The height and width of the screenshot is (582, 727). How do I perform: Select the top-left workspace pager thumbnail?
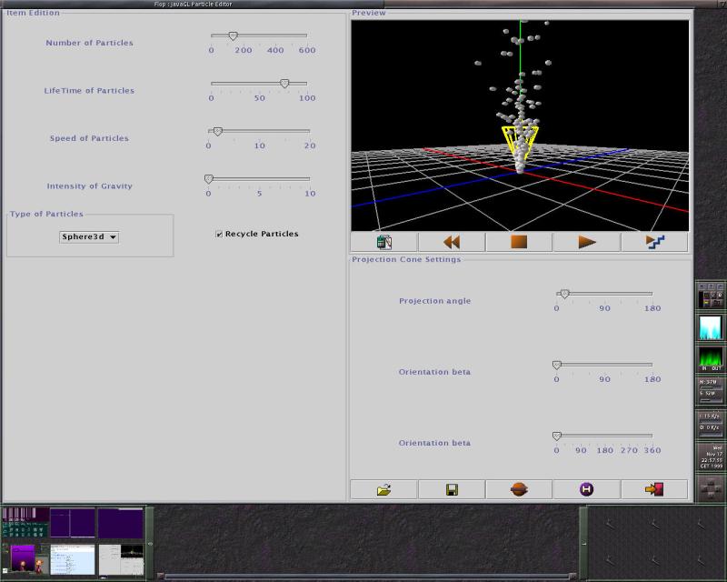25,522
